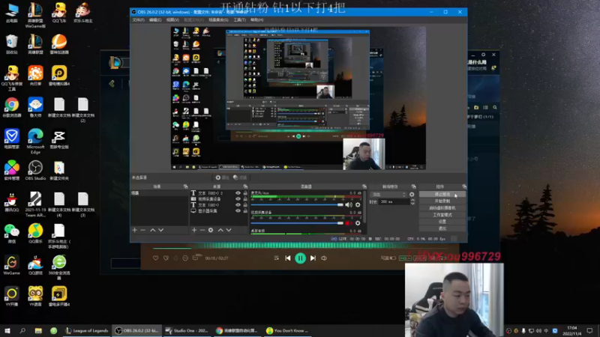Pop out the Sources dock panel
Image resolution: width=600 pixels, height=337 pixels.
[245, 186]
